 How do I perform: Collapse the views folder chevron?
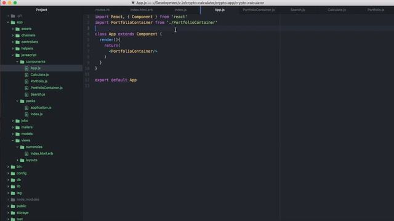[13, 141]
